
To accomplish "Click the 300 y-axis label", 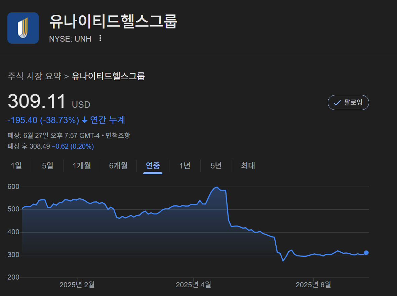I will point(13,255).
